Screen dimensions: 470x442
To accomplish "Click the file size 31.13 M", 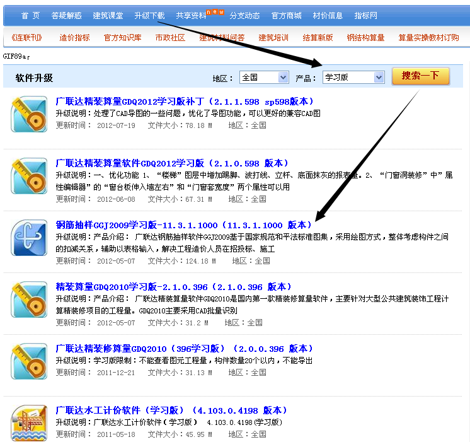I will tap(198, 373).
